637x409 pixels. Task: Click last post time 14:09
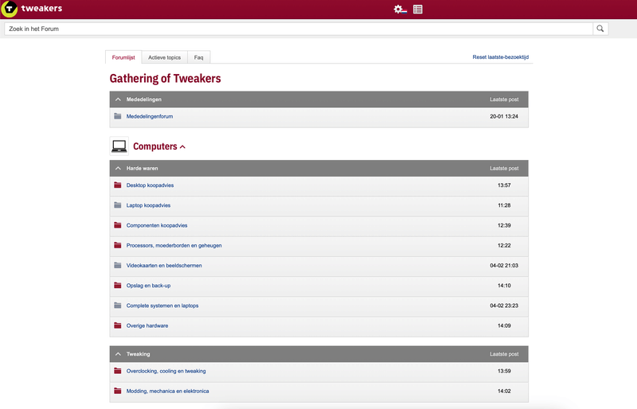coord(504,325)
